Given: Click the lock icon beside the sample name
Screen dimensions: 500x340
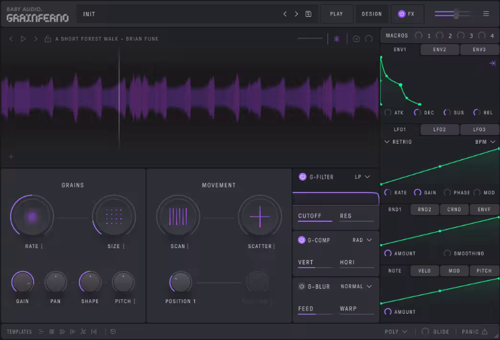Looking at the screenshot, I should tap(47, 39).
